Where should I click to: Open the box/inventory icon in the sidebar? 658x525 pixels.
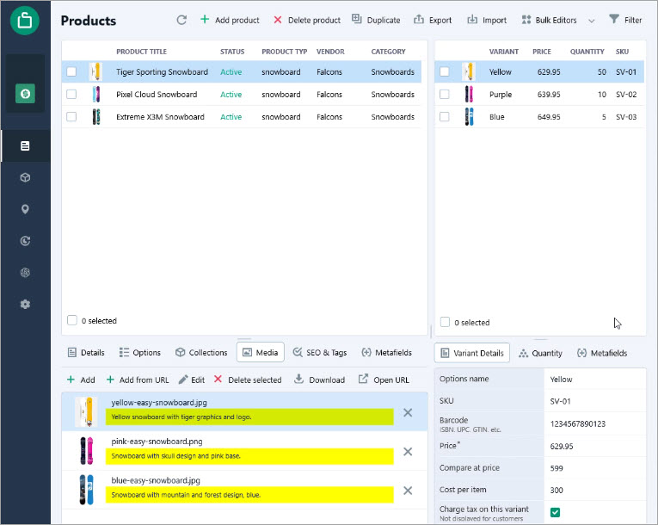25,177
